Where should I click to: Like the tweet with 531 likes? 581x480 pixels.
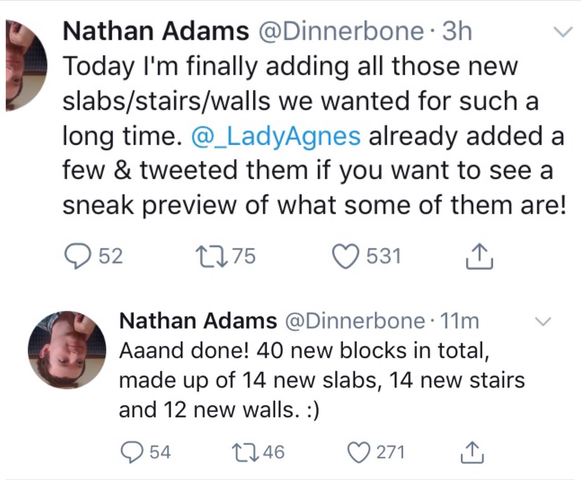348,255
